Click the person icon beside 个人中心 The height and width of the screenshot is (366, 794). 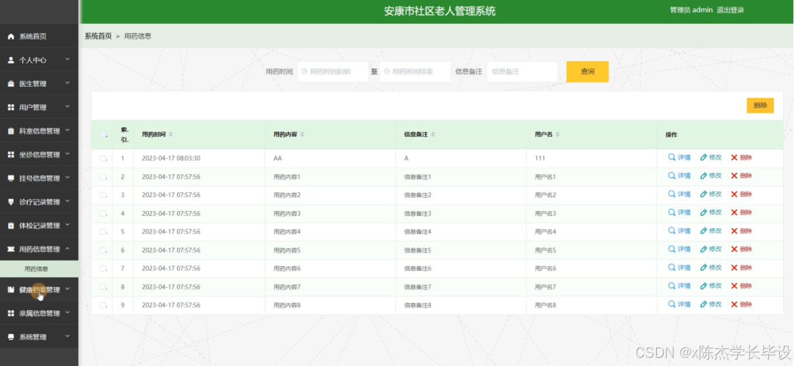coord(11,60)
